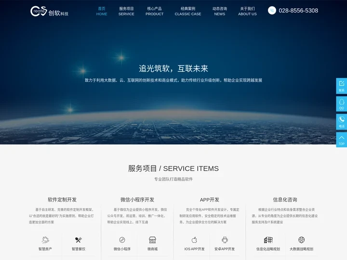Click the phone number 028-8556-5308
The width and height of the screenshot is (347, 260).
pyautogui.click(x=298, y=11)
